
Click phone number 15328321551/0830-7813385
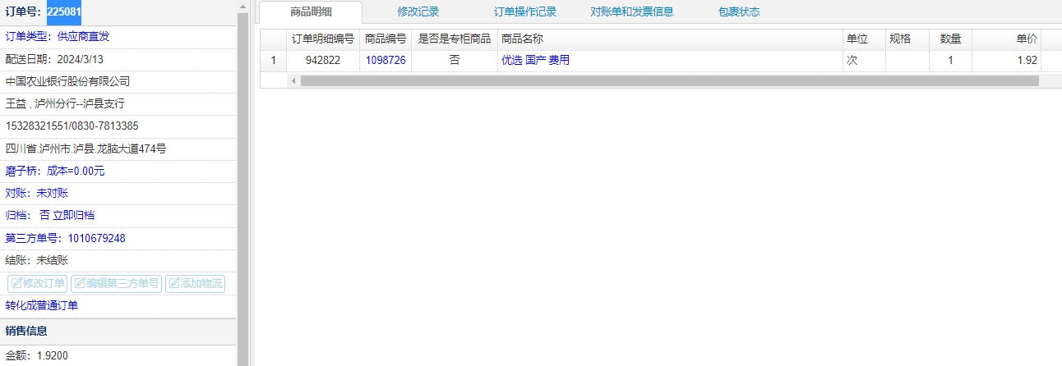point(72,126)
